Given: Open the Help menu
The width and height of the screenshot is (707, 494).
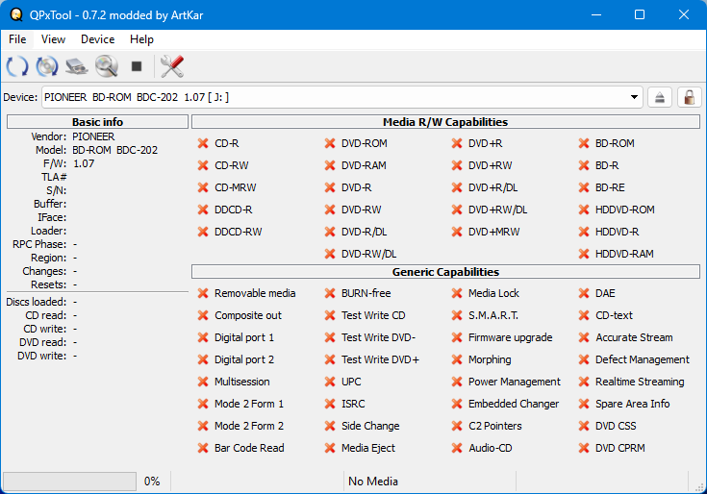Looking at the screenshot, I should [x=141, y=39].
